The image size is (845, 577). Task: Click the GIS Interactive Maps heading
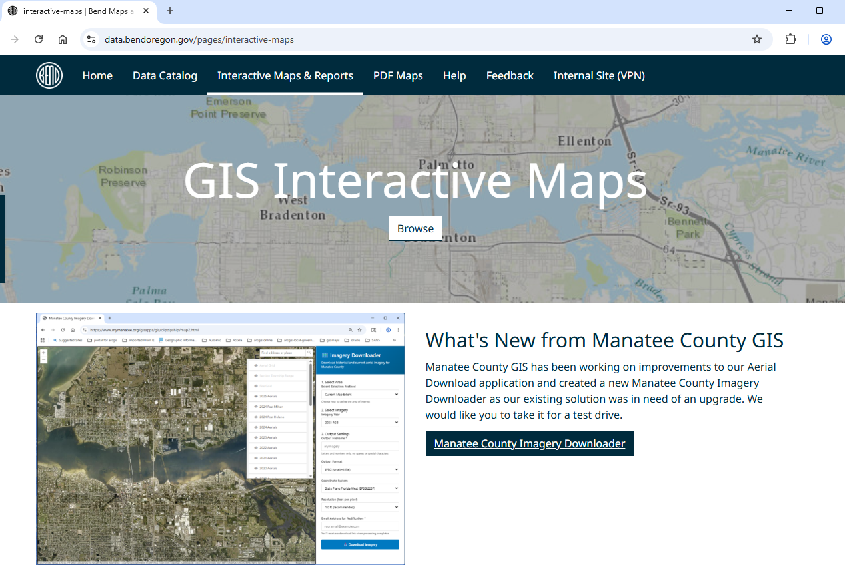(415, 180)
